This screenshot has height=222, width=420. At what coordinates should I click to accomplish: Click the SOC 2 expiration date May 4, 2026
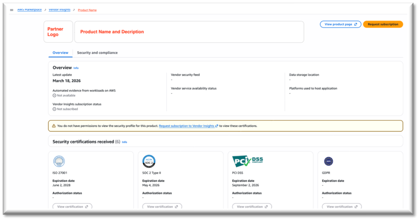151,185
